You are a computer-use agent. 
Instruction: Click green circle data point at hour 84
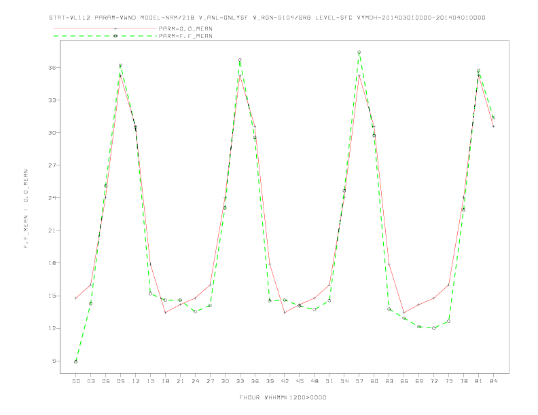[x=493, y=117]
